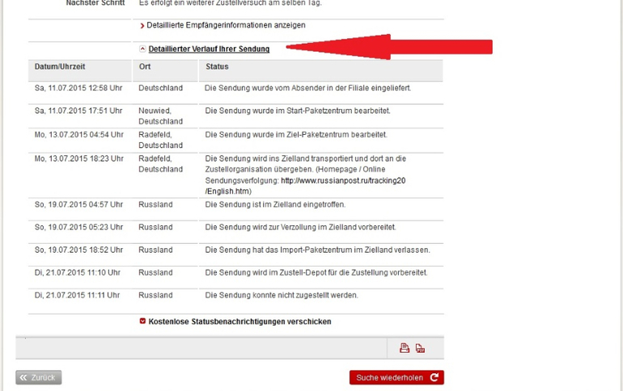Expand Kostenlose Statusbenachrichtigungen verschicken
The height and width of the screenshot is (391, 623).
click(x=239, y=322)
